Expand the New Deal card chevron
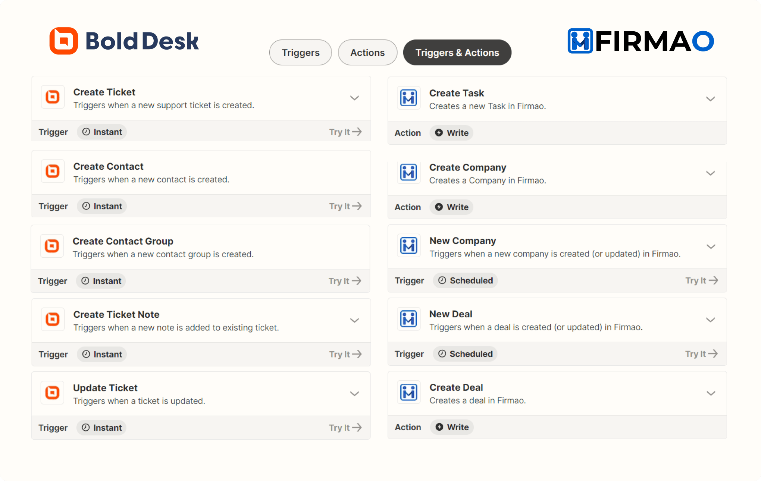This screenshot has width=761, height=481. (711, 320)
